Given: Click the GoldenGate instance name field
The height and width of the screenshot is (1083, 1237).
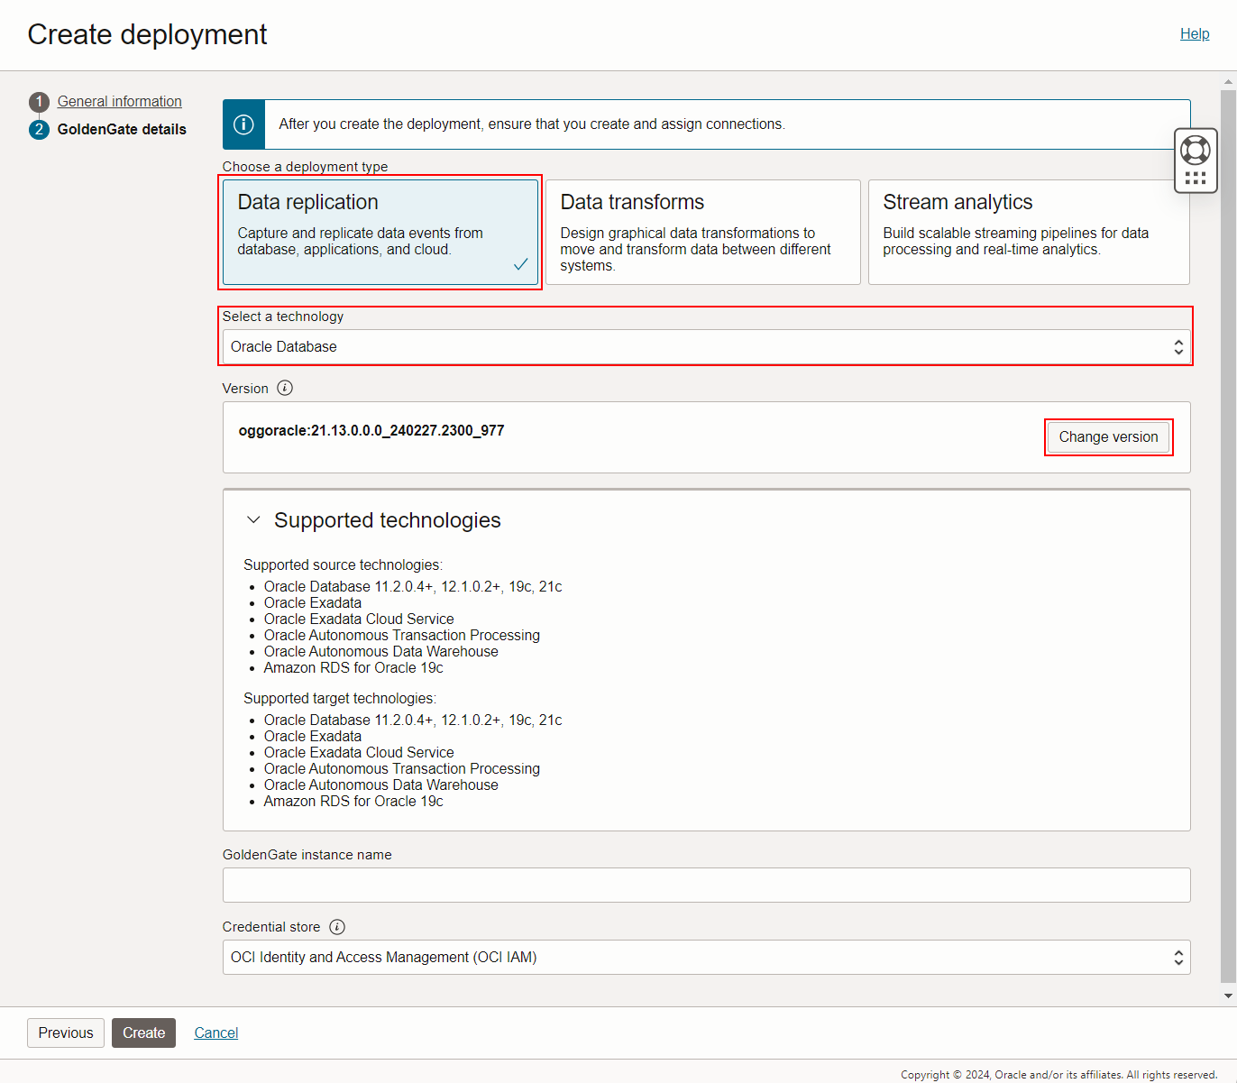Looking at the screenshot, I should point(707,885).
